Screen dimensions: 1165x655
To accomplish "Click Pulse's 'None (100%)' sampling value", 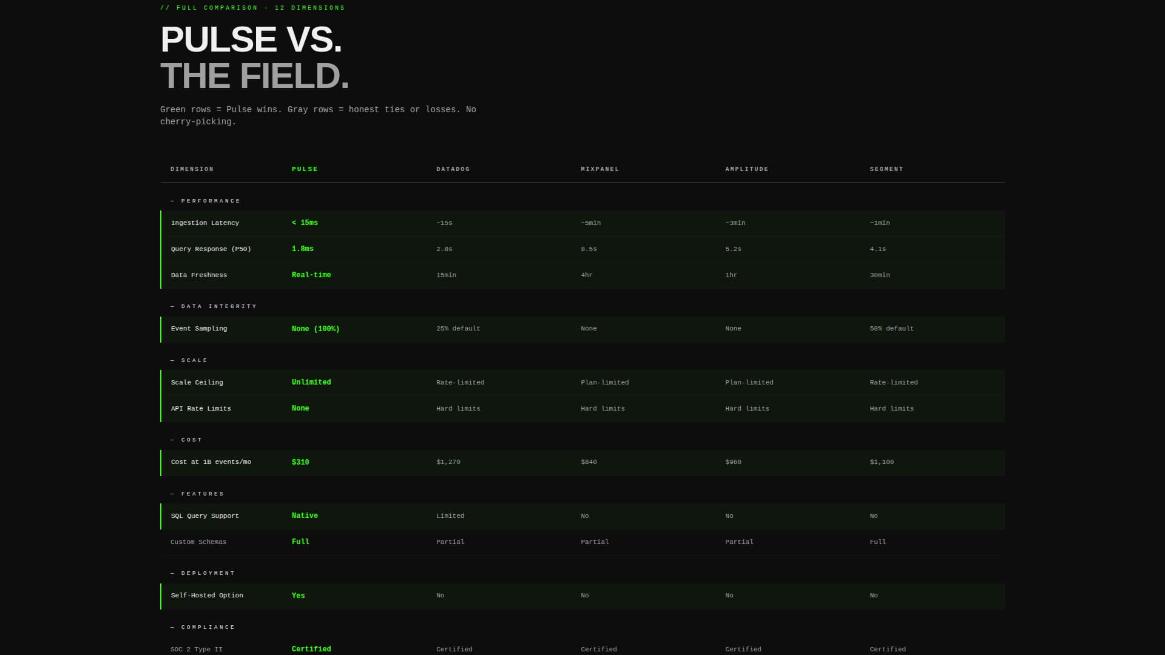I will coord(316,329).
